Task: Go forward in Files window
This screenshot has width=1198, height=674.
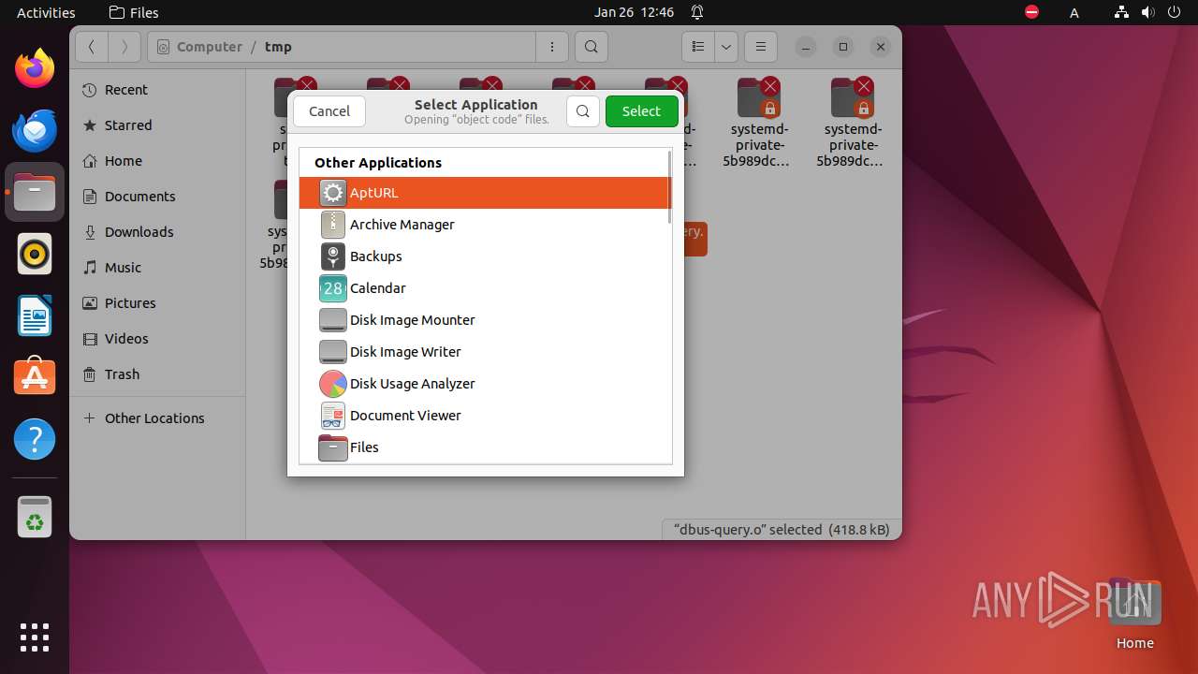Action: [x=124, y=47]
